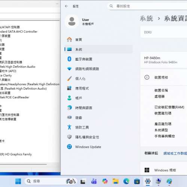The width and height of the screenshot is (187, 187).
Task: Select Speakers/Headphones Realtek device in Device Manager
Action: pos(30,84)
